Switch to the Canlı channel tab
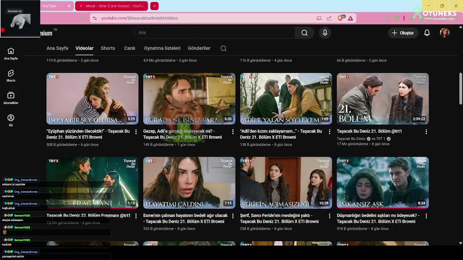The width and height of the screenshot is (463, 260). point(129,48)
